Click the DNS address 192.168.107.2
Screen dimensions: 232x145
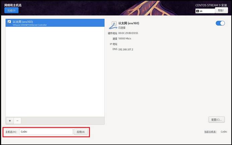coord(126,49)
